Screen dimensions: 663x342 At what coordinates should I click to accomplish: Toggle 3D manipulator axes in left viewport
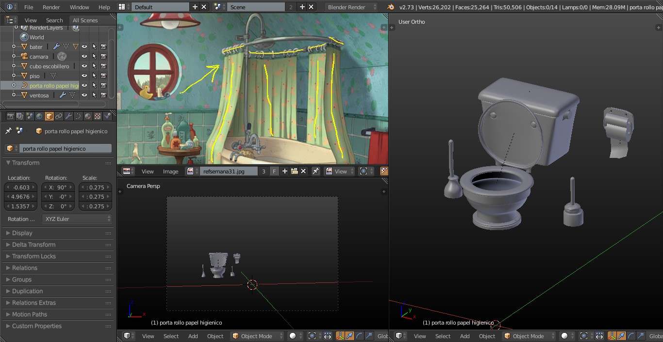pyautogui.click(x=340, y=336)
